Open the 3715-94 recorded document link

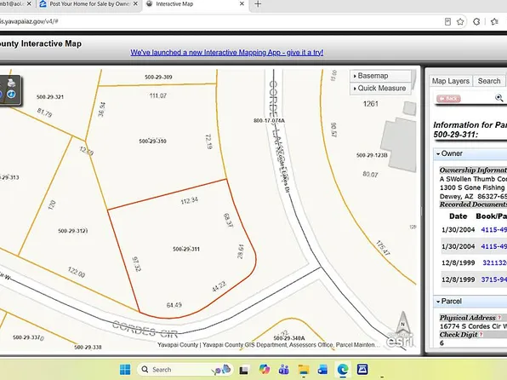(493, 279)
